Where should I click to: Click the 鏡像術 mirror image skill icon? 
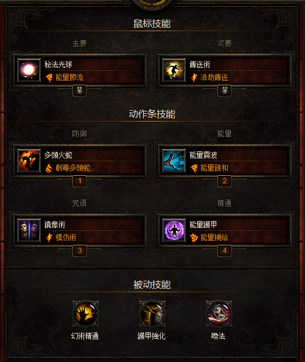tap(29, 230)
